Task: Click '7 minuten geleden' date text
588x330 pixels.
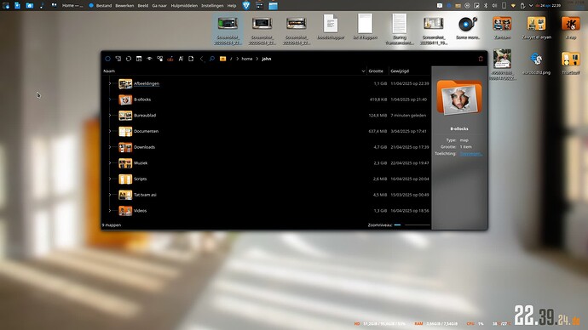Action: click(408, 116)
